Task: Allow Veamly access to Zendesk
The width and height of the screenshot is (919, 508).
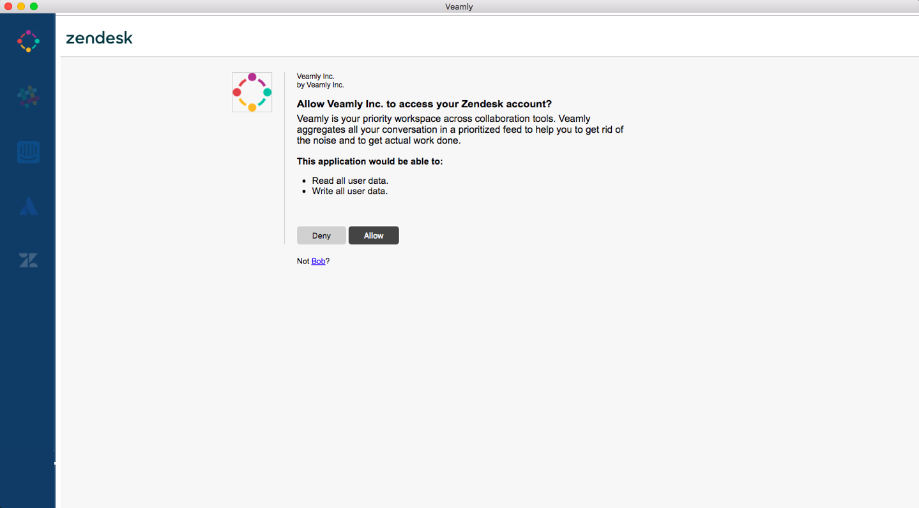Action: pos(374,235)
